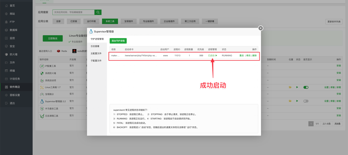Click 修改 for the make- process
Image resolution: width=348 pixels, height=155 pixels.
(248, 56)
